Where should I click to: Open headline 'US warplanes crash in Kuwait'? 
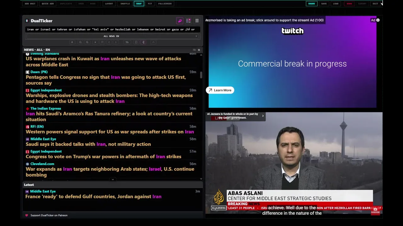[103, 62]
